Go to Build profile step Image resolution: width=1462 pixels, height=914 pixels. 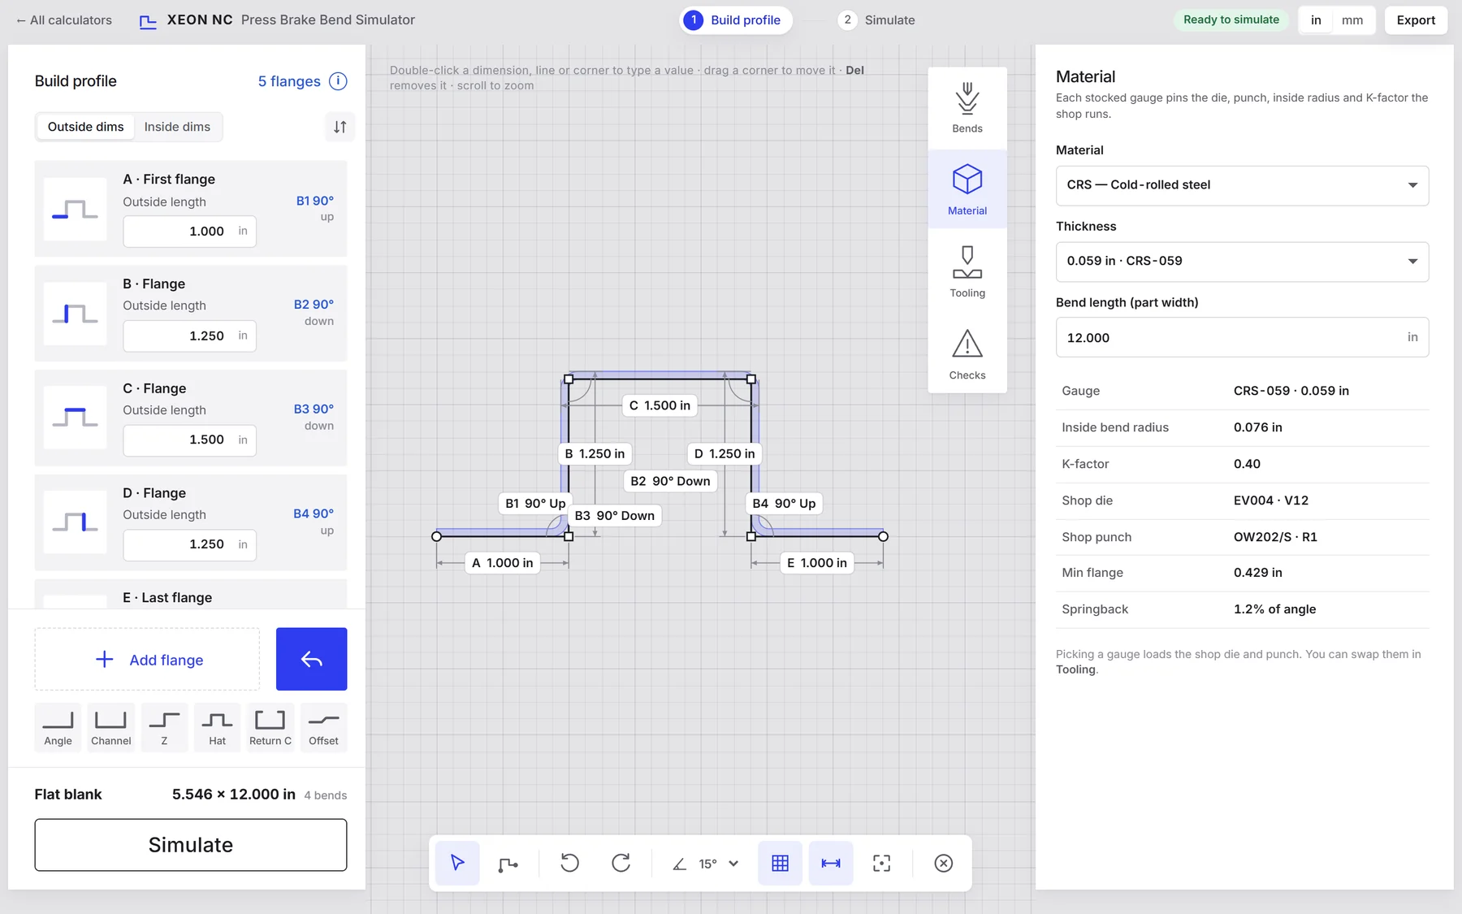pyautogui.click(x=735, y=20)
